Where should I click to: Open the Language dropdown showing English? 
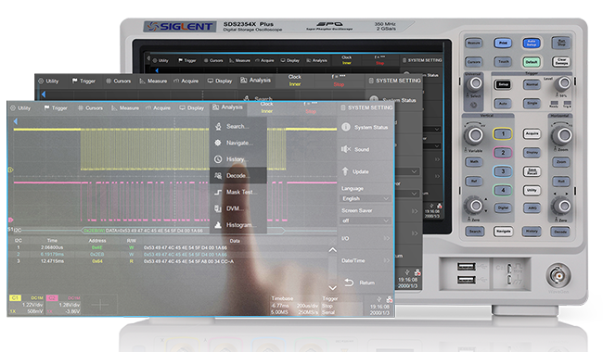click(x=366, y=198)
